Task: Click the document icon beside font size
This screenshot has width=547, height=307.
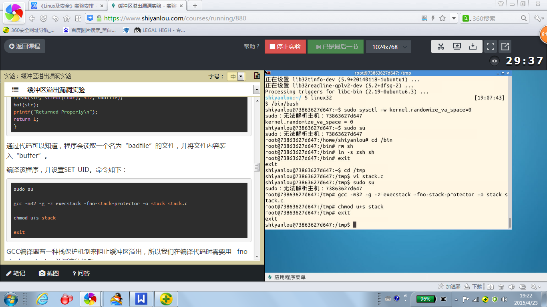Action: click(x=257, y=76)
